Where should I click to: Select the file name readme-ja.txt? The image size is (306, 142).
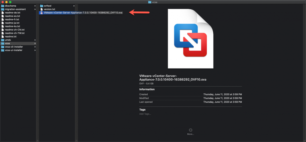[12, 23]
